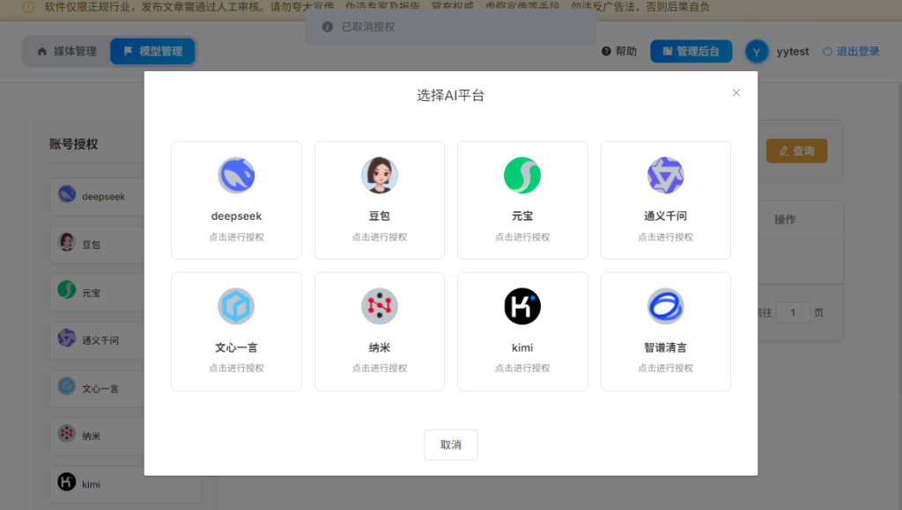Screen dimensions: 902x510
Task: Click the power icon beside 退出登录
Action: click(x=827, y=51)
